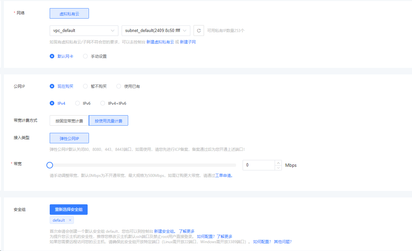Select 弹性公网IP access type
Screen dimensions: 412x251
coord(69,138)
